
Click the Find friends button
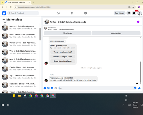click(120, 13)
